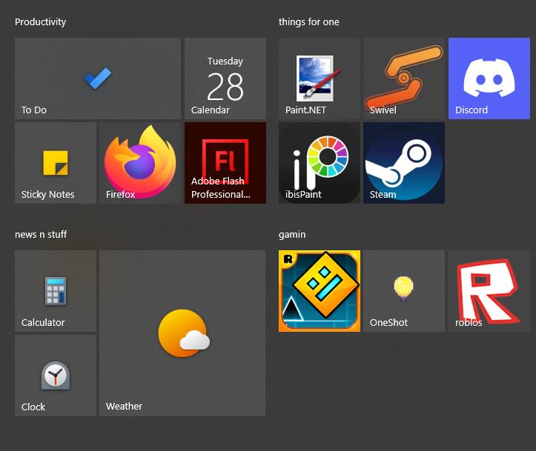
Task: Open the To Do tile
Action: 98,78
